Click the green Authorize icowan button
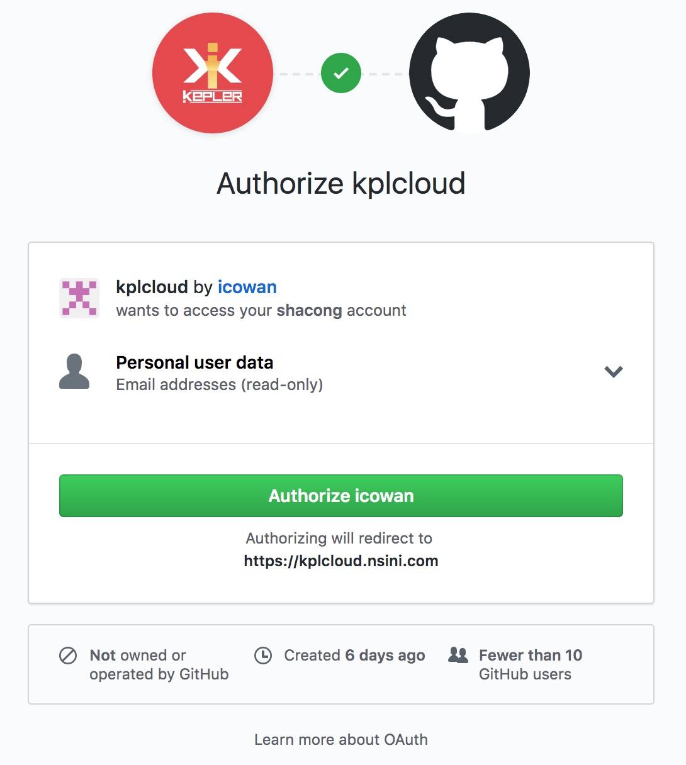The width and height of the screenshot is (686, 765). 340,496
